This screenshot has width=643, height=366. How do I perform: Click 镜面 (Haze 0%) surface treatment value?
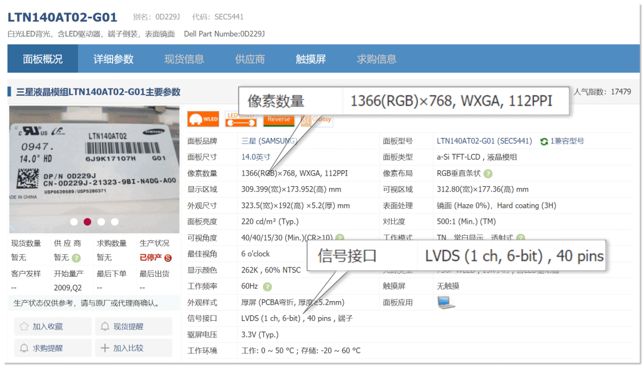click(x=497, y=206)
